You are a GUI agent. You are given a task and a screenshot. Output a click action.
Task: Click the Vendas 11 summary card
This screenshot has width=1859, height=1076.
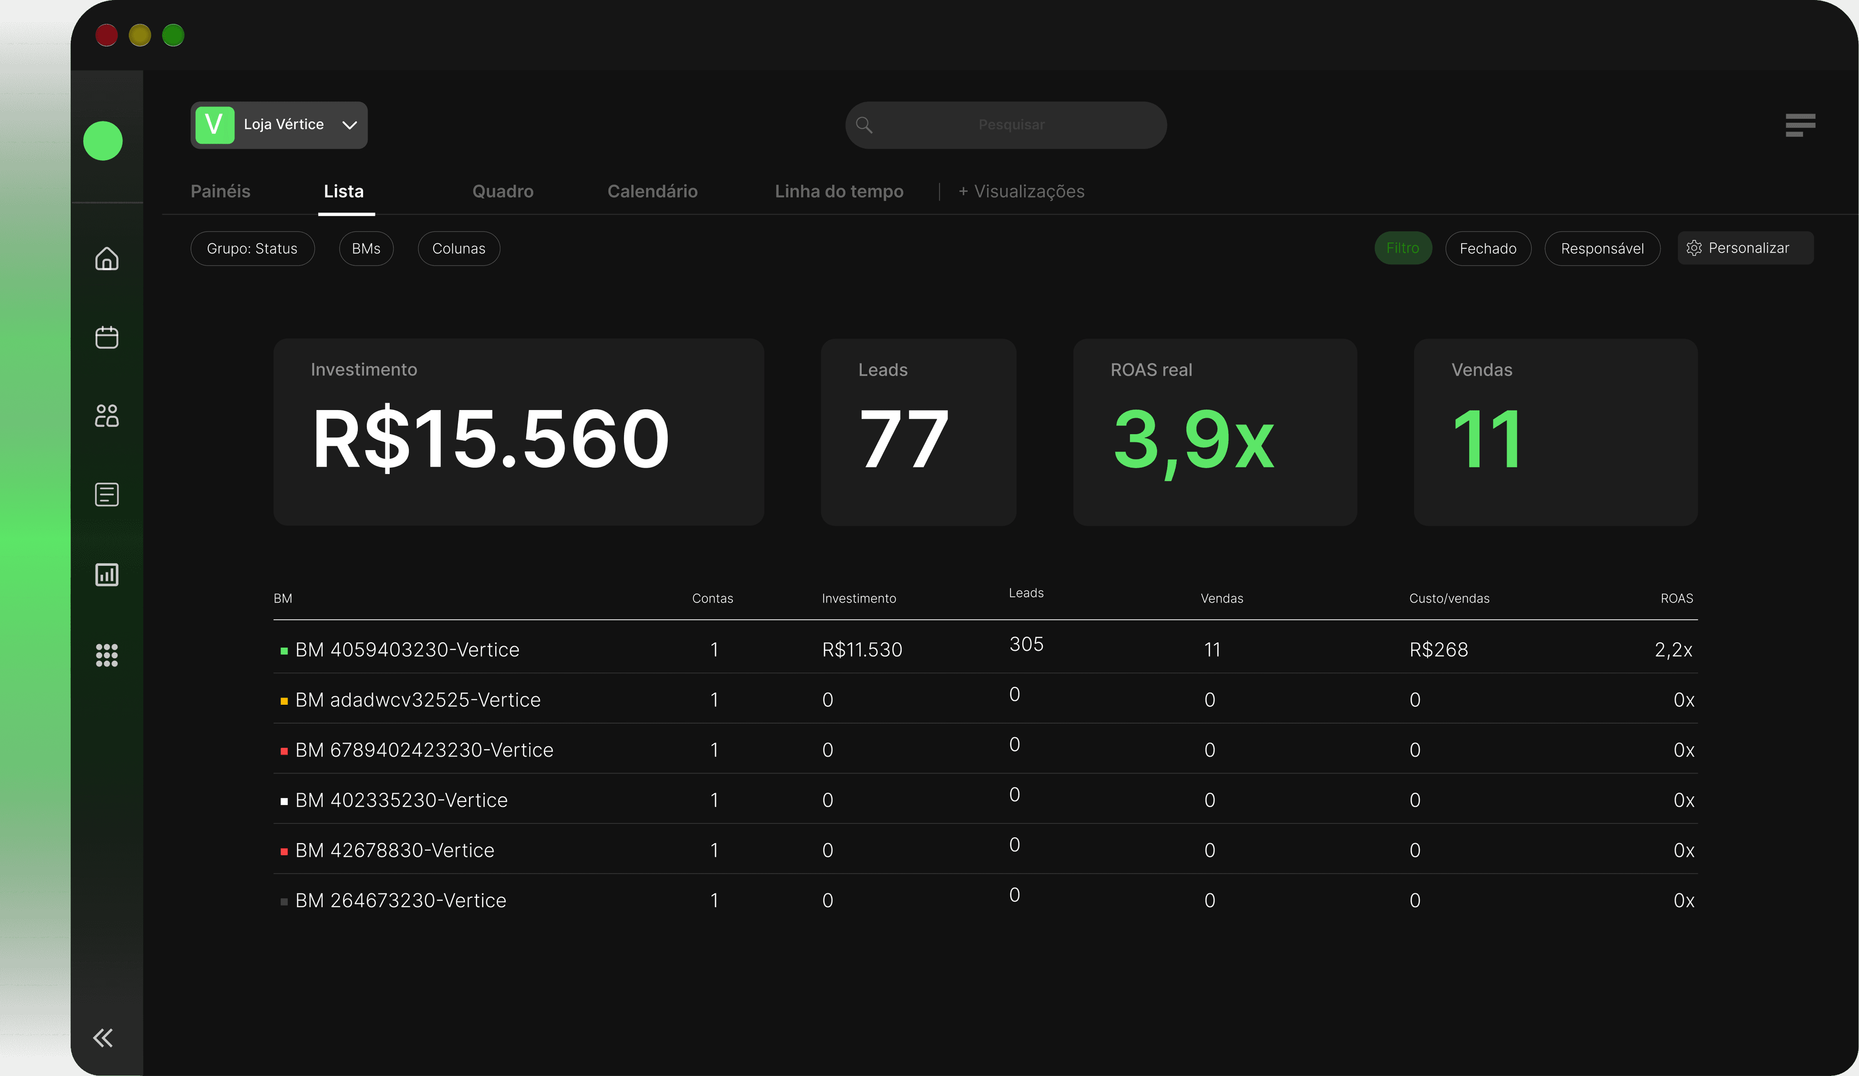pos(1556,432)
